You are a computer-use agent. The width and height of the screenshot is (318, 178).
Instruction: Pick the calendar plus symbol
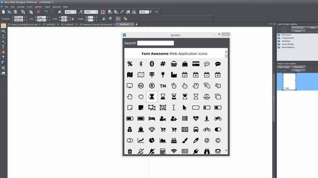point(218,75)
